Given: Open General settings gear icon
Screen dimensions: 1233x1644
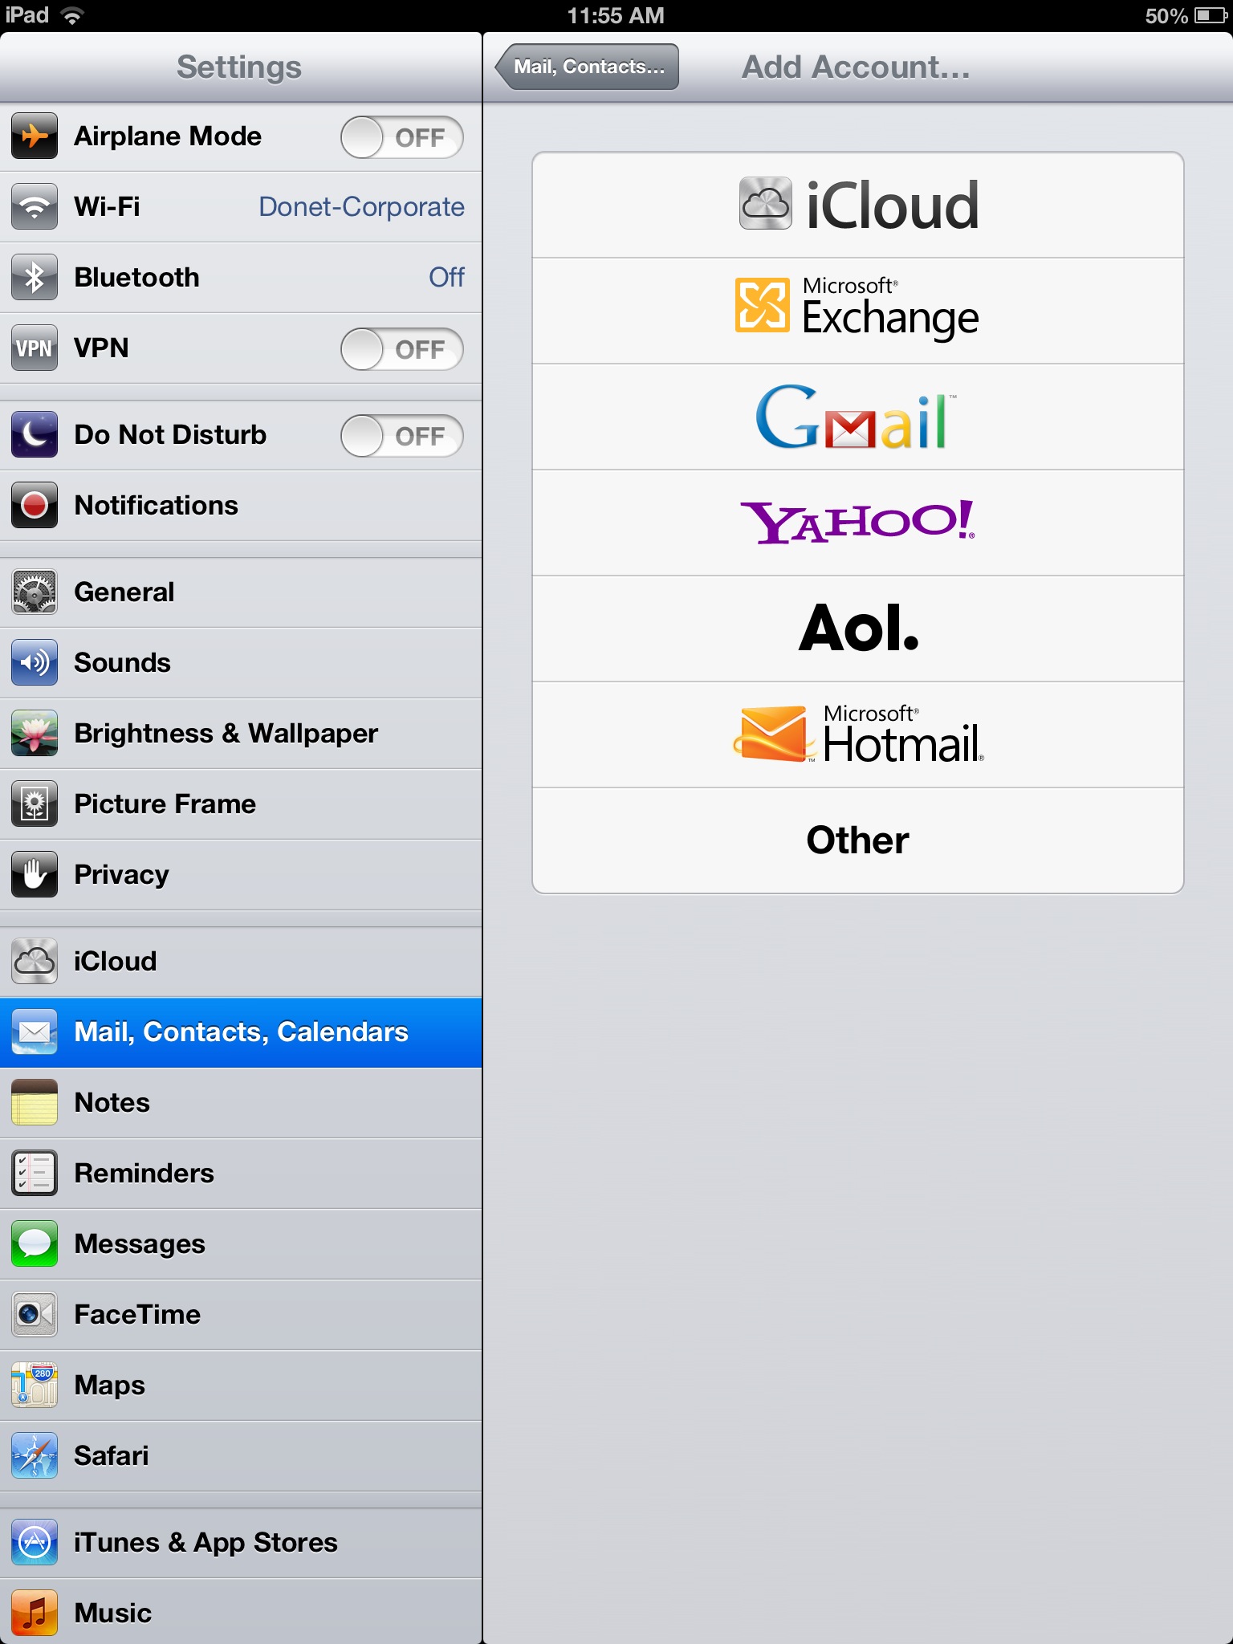Looking at the screenshot, I should (35, 592).
